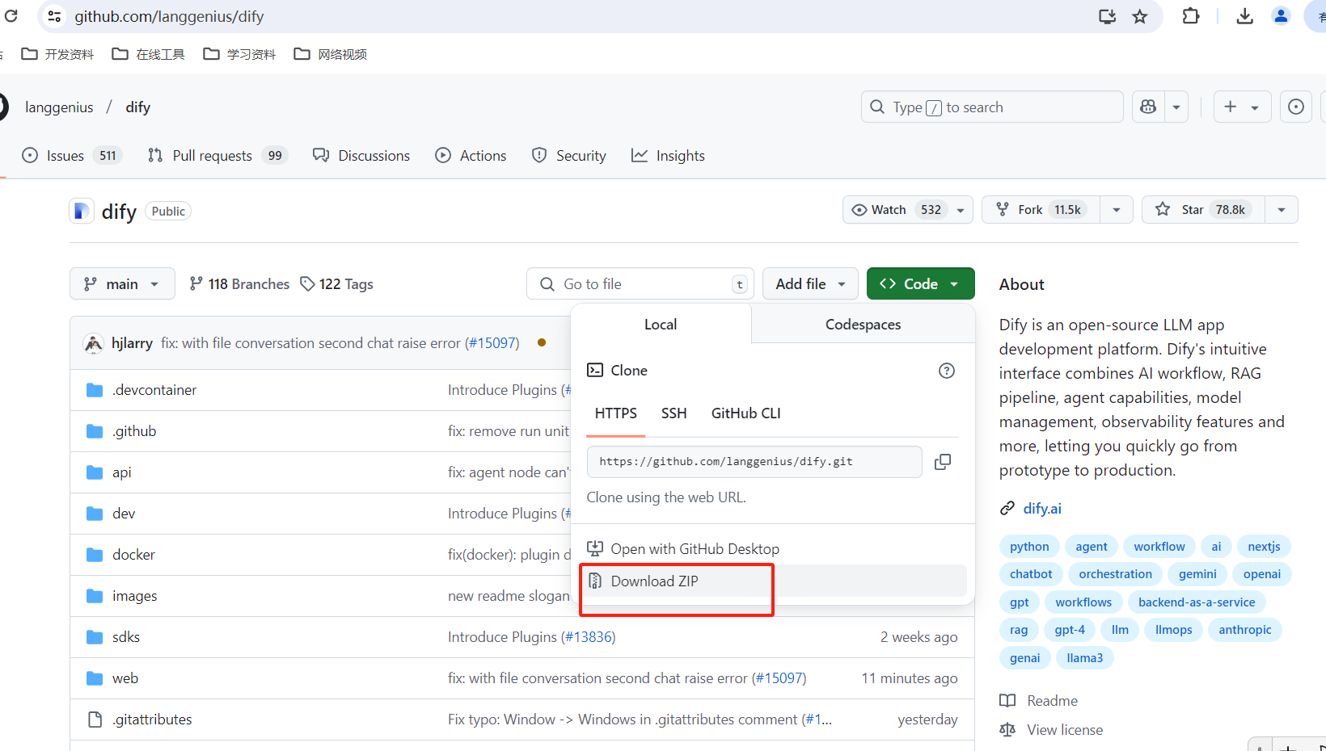Open the browser downloads icon

(x=1245, y=16)
